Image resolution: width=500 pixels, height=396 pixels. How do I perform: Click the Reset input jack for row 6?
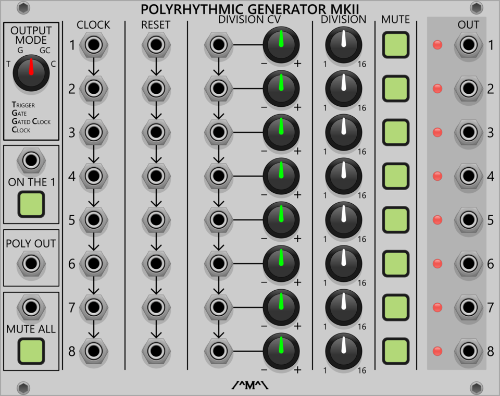pos(156,264)
